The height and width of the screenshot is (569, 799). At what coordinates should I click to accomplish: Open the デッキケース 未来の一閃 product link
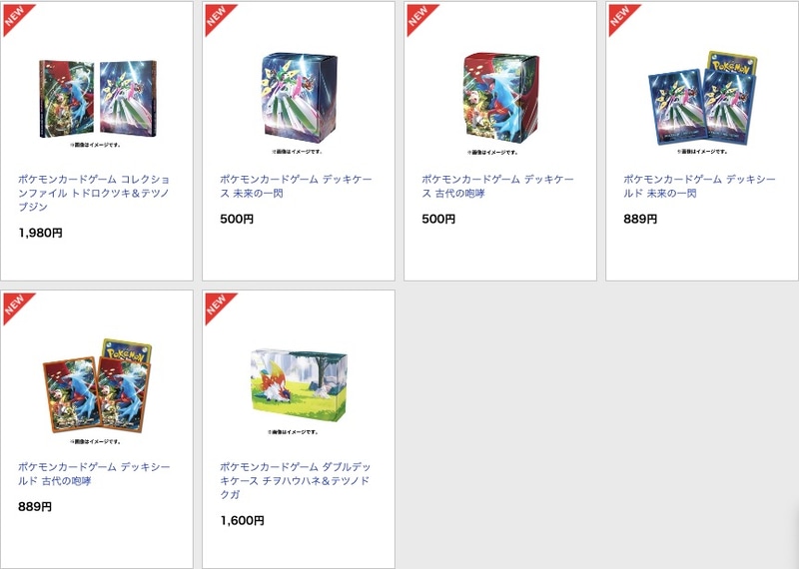point(296,186)
